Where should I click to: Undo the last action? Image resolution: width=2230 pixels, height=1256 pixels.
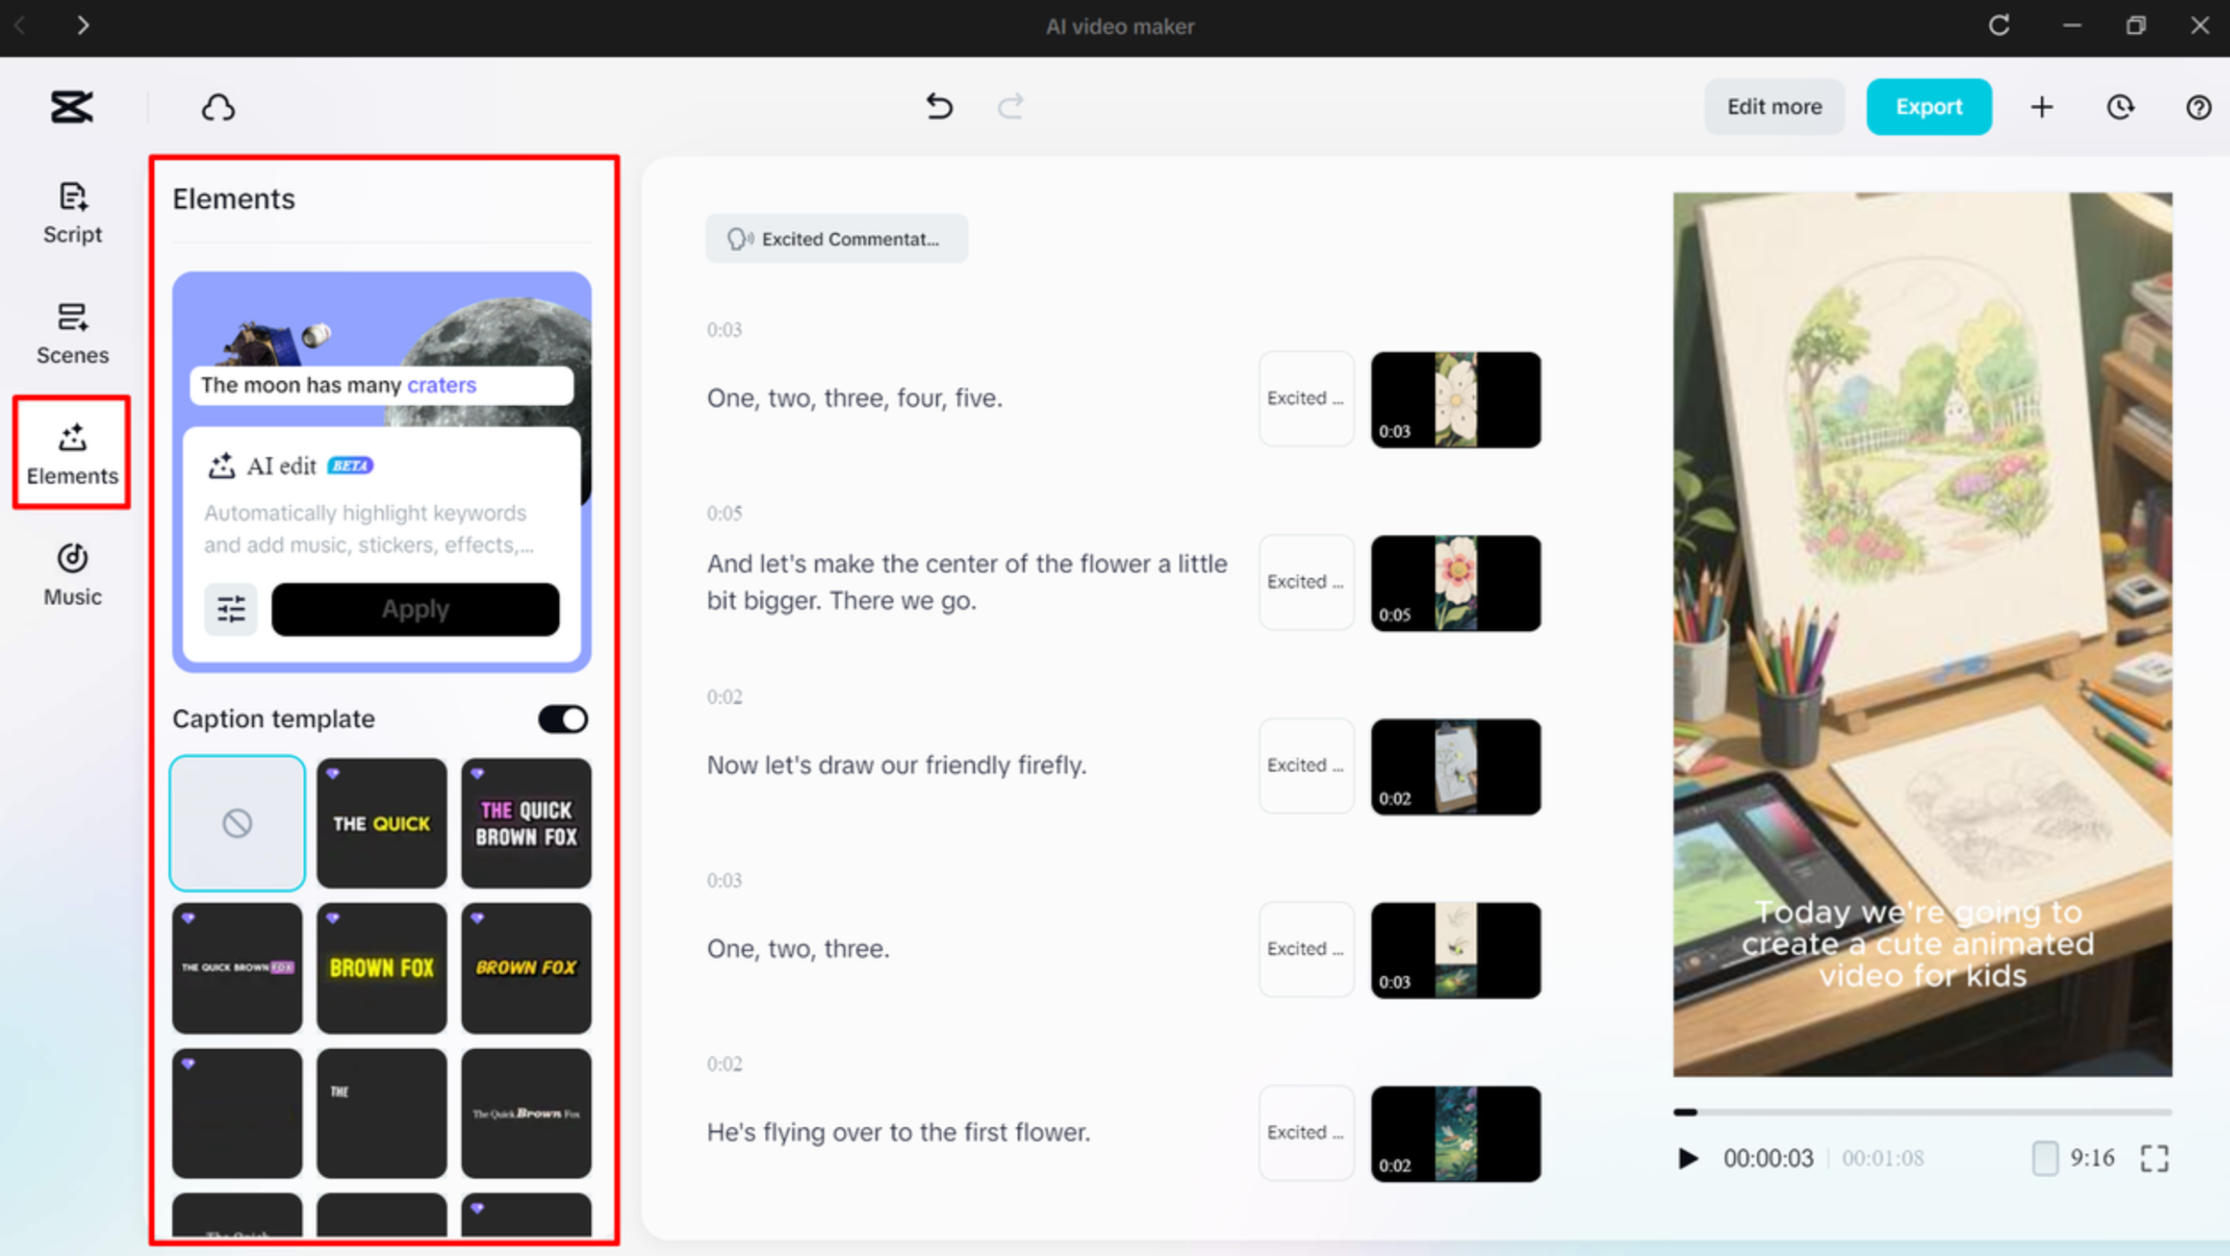(x=939, y=106)
